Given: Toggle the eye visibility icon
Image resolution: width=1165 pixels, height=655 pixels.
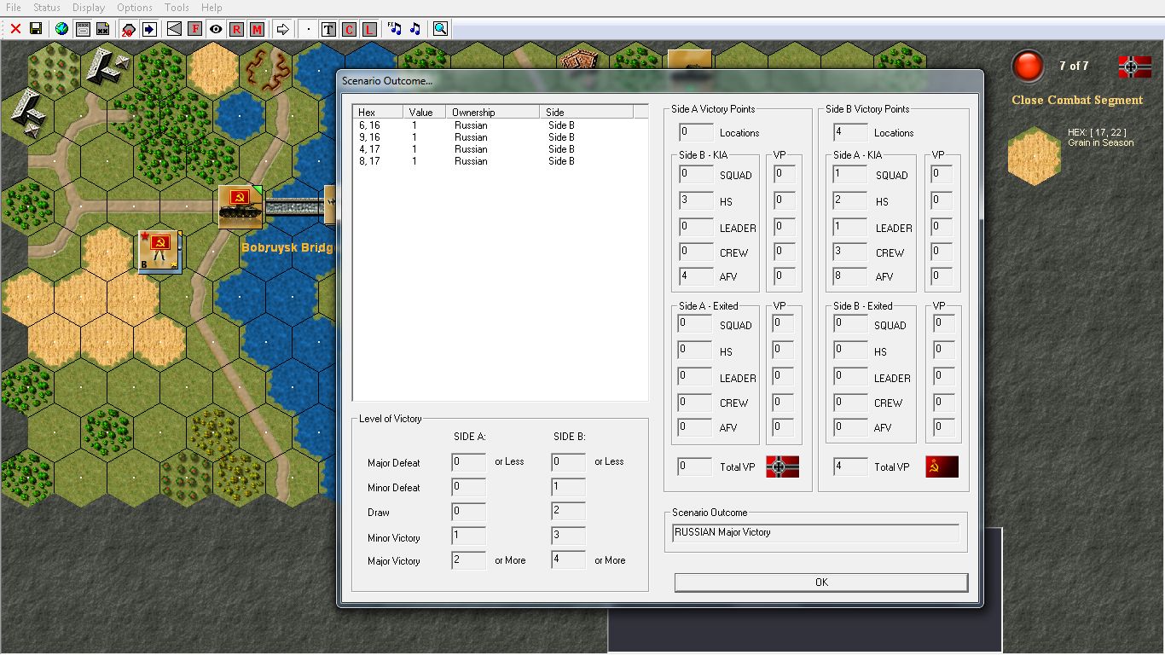Looking at the screenshot, I should coord(216,29).
